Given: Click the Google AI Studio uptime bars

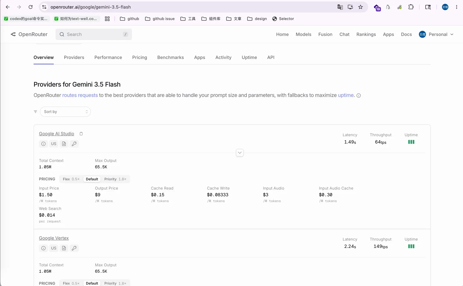Looking at the screenshot, I should pyautogui.click(x=411, y=142).
